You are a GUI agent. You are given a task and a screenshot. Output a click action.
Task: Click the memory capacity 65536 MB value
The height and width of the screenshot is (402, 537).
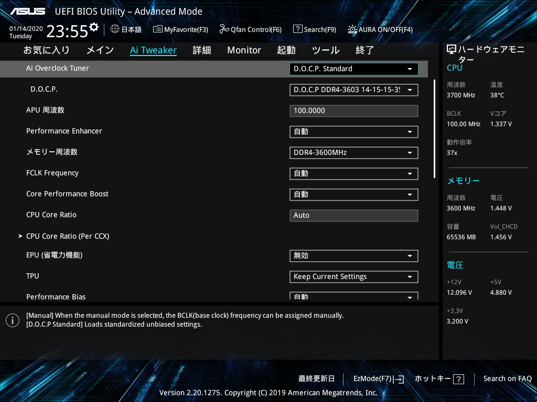click(461, 237)
